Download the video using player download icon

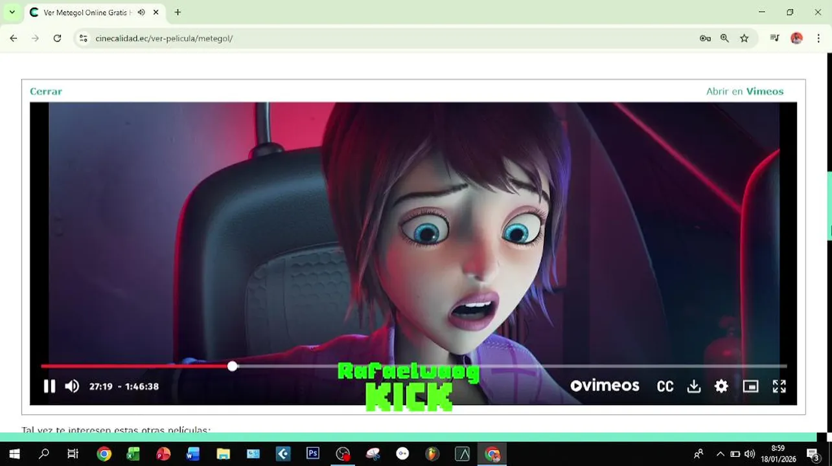(x=694, y=386)
